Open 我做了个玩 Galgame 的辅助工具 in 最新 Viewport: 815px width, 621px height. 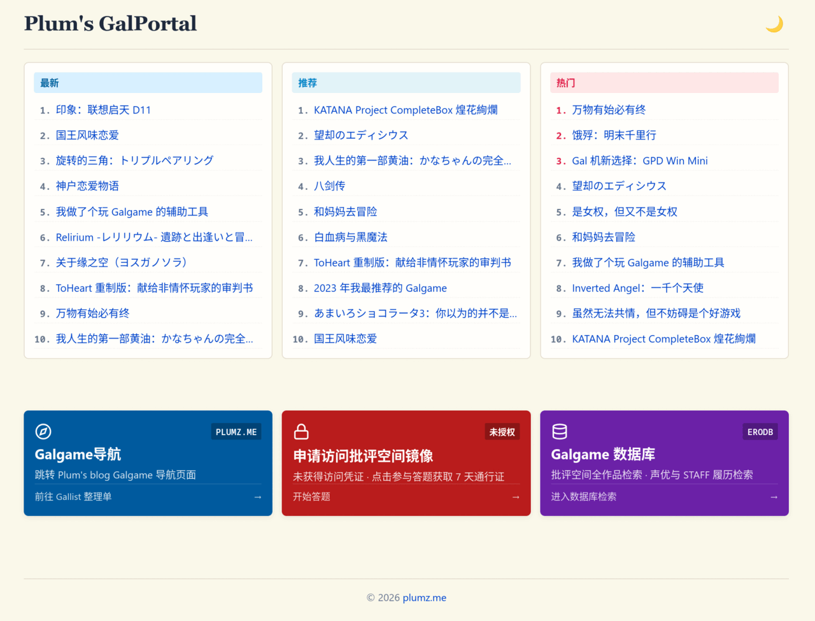tap(132, 211)
